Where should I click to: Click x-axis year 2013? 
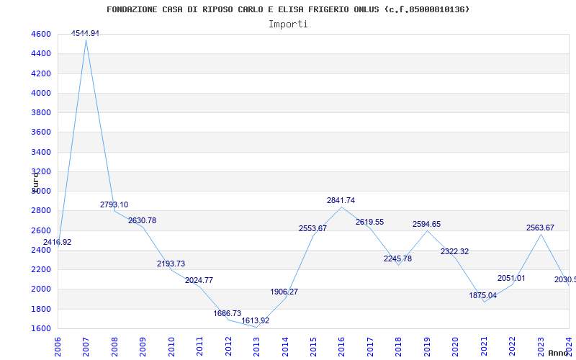(256, 347)
